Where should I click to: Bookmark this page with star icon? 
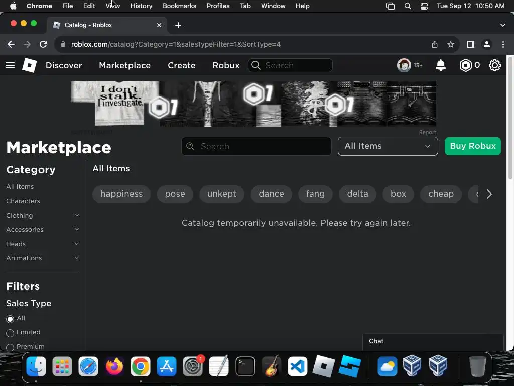pyautogui.click(x=451, y=44)
